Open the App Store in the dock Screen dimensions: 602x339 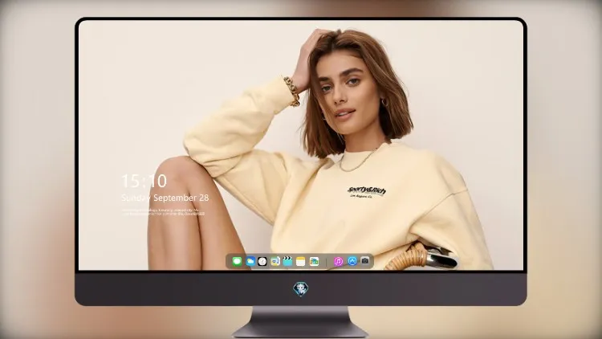click(x=352, y=261)
